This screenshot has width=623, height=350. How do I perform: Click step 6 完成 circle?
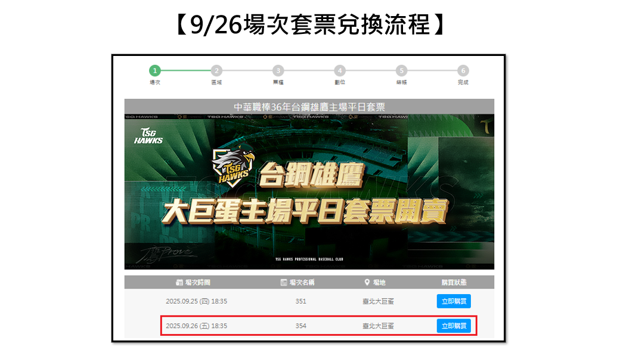click(463, 71)
